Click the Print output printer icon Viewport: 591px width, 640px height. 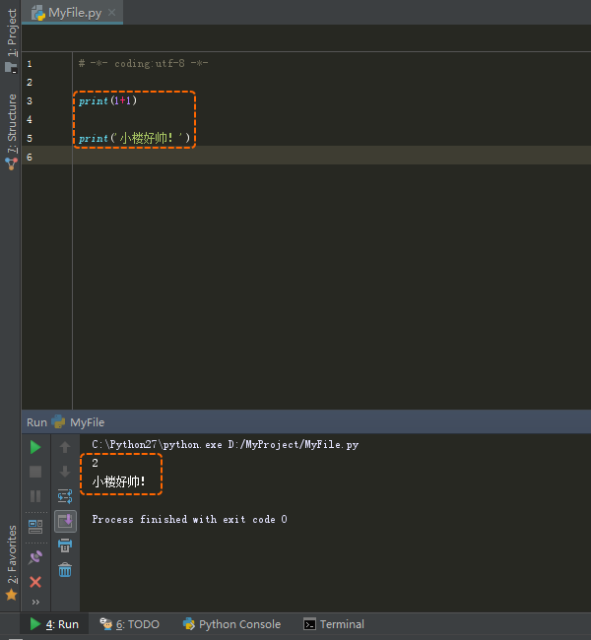[x=65, y=544]
